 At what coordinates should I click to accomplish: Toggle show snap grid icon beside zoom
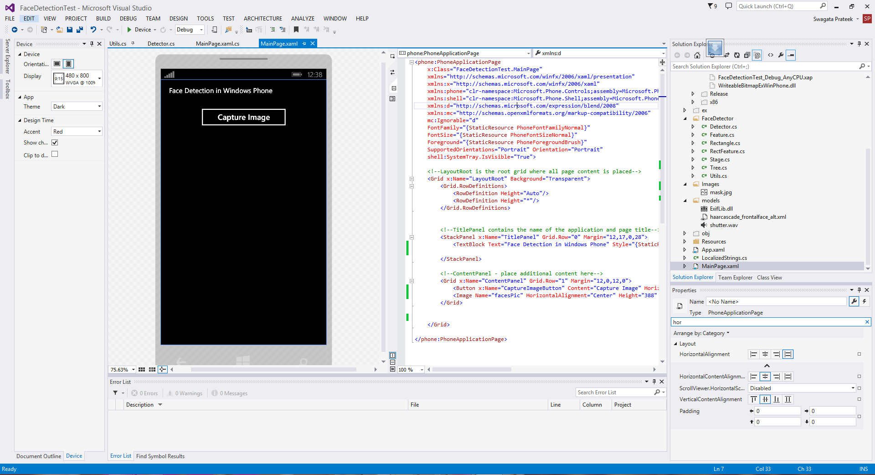142,369
